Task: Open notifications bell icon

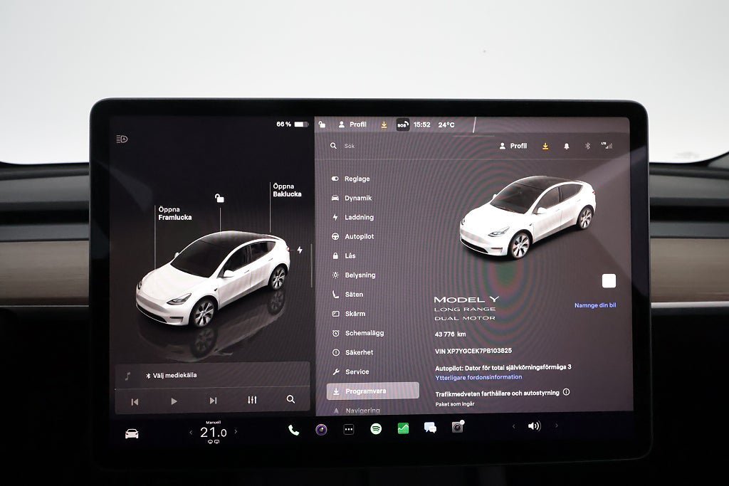Action: pos(566,146)
